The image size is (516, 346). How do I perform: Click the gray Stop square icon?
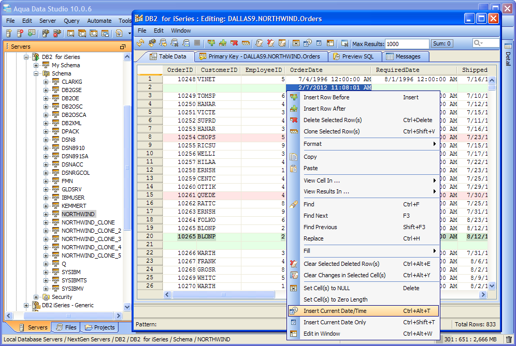[x=197, y=43]
